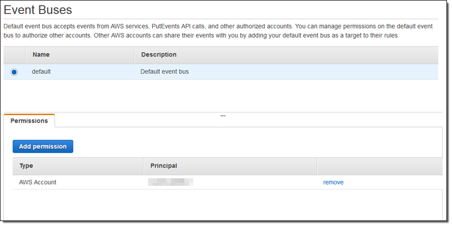The image size is (452, 226).
Task: Click the blurred principal account ID
Action: 171,182
